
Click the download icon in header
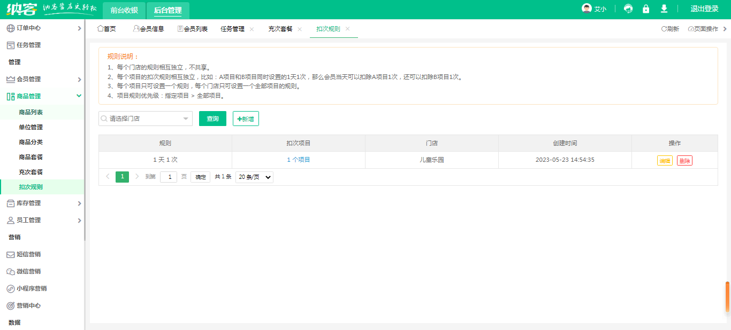coord(664,9)
